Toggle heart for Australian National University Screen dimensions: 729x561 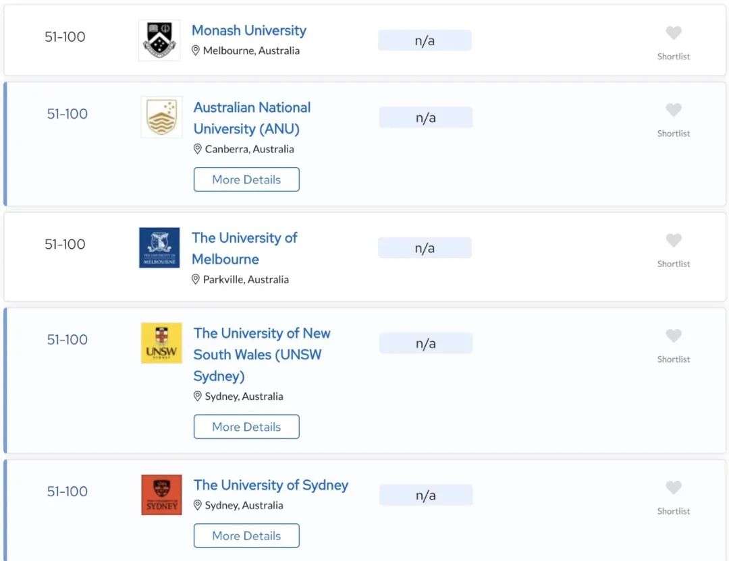(673, 110)
